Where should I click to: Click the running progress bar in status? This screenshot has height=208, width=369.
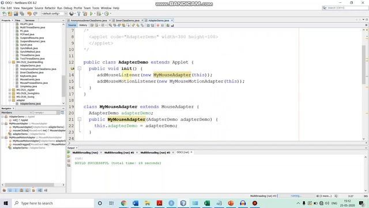[x=296, y=196]
